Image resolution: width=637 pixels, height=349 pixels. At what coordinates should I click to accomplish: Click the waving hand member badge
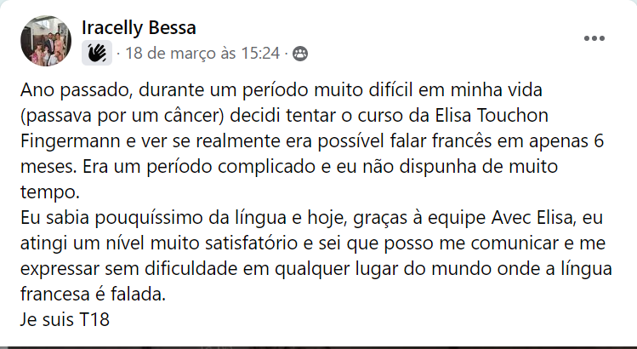point(95,54)
